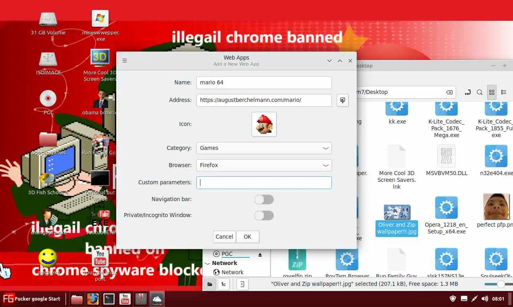Collapse the Network section in sidebar
This screenshot has height=307, width=513.
coord(207,263)
